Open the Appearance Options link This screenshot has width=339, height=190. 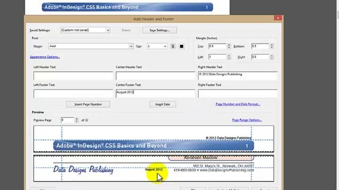(x=45, y=57)
